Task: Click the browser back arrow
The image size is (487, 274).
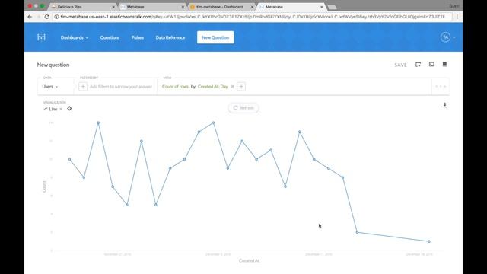Action: click(30, 17)
